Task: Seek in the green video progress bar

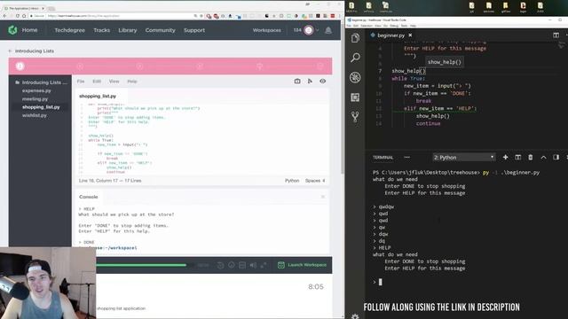Action: click(x=141, y=265)
